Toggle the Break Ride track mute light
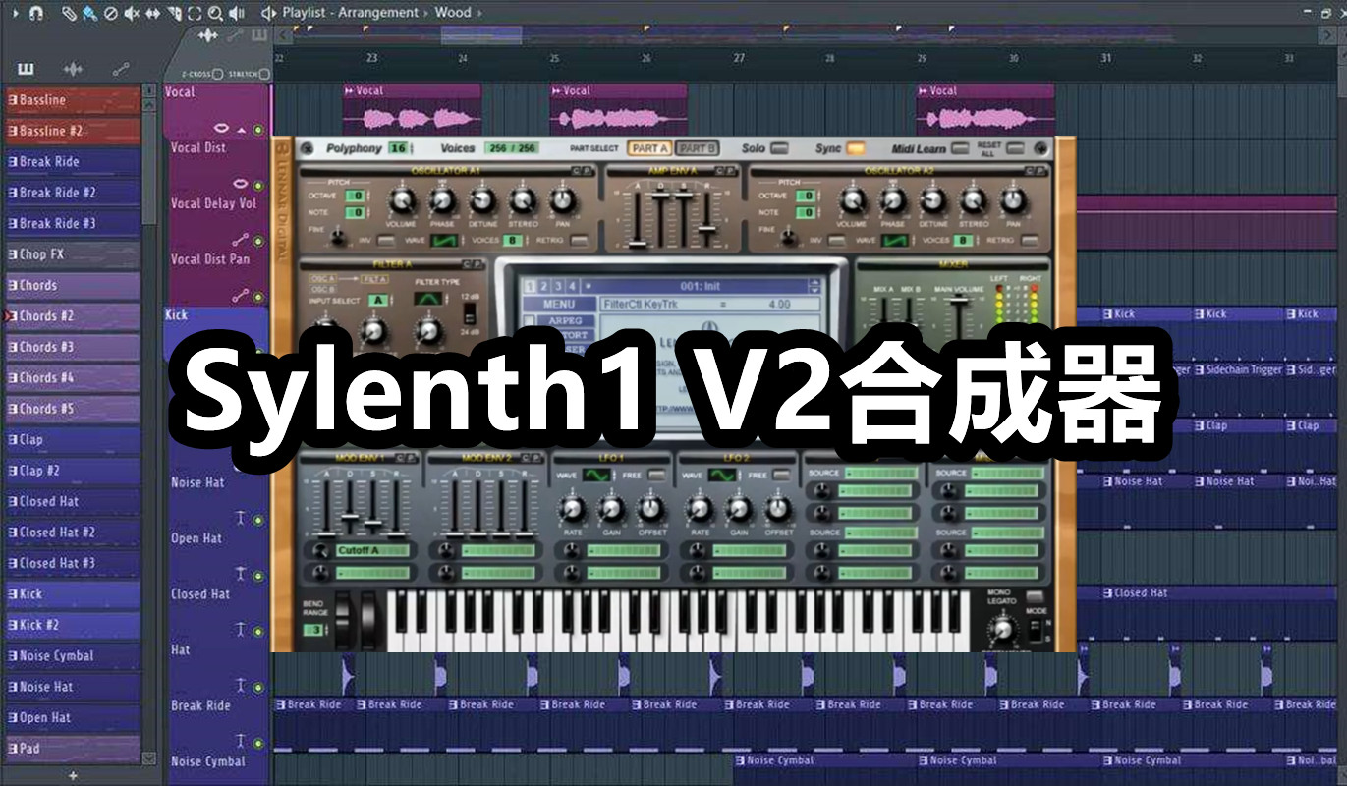 coord(258,743)
